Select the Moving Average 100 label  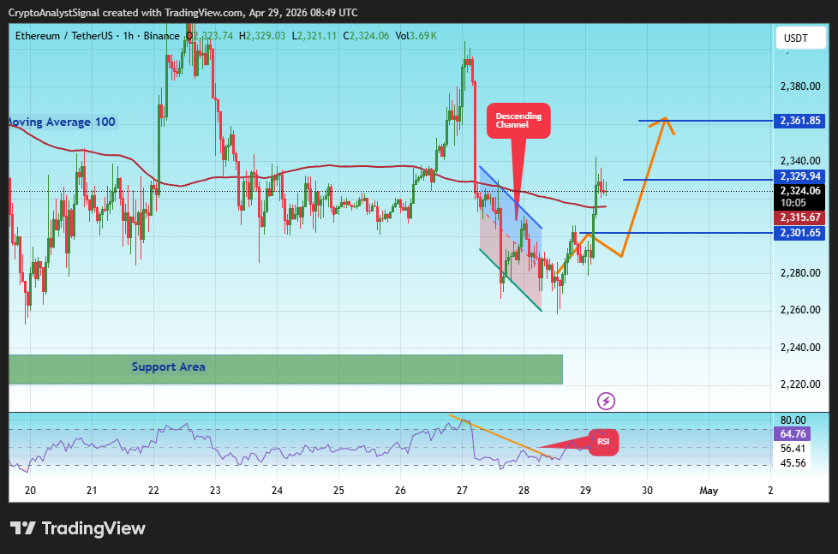pos(62,122)
